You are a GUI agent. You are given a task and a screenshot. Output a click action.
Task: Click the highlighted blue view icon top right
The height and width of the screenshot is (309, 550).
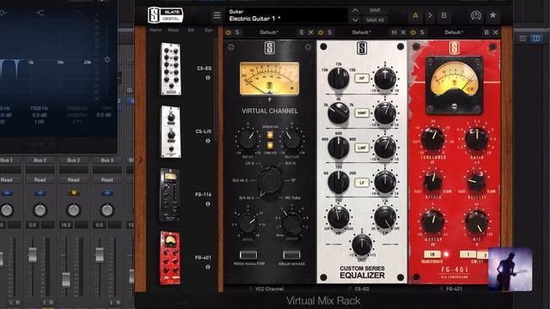click(x=536, y=39)
